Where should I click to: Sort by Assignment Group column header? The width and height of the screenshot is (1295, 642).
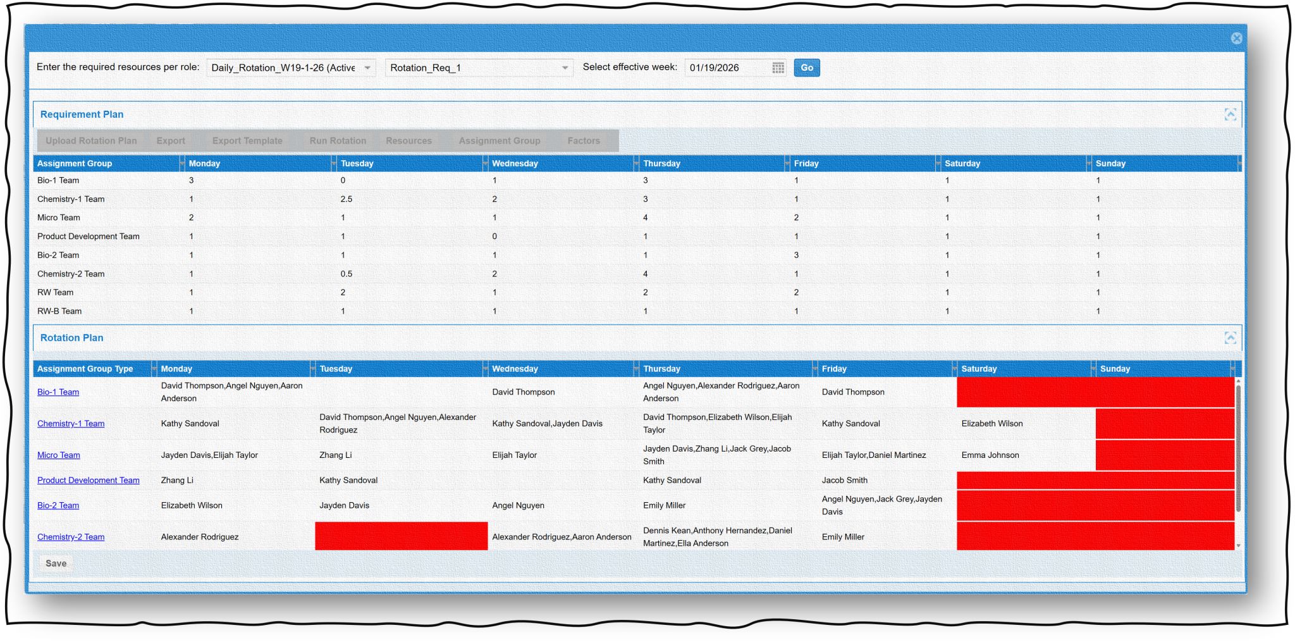75,164
